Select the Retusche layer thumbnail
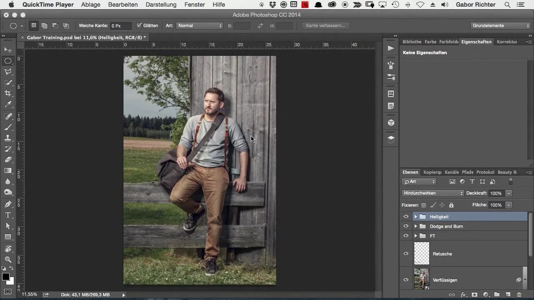The width and height of the screenshot is (534, 300). [x=421, y=254]
